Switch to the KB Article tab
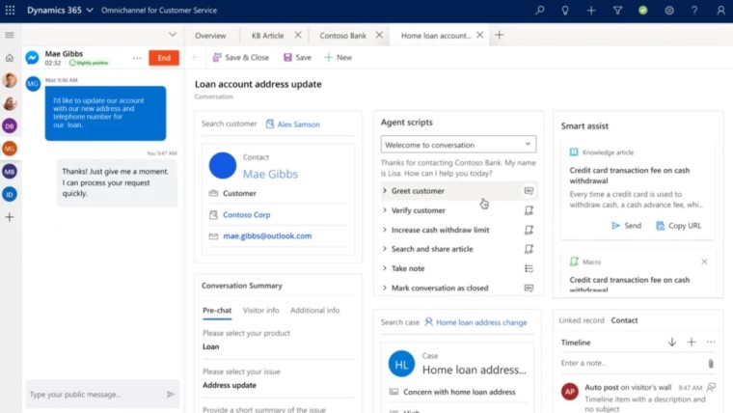Screen dimensions: 733x413 click(267, 36)
